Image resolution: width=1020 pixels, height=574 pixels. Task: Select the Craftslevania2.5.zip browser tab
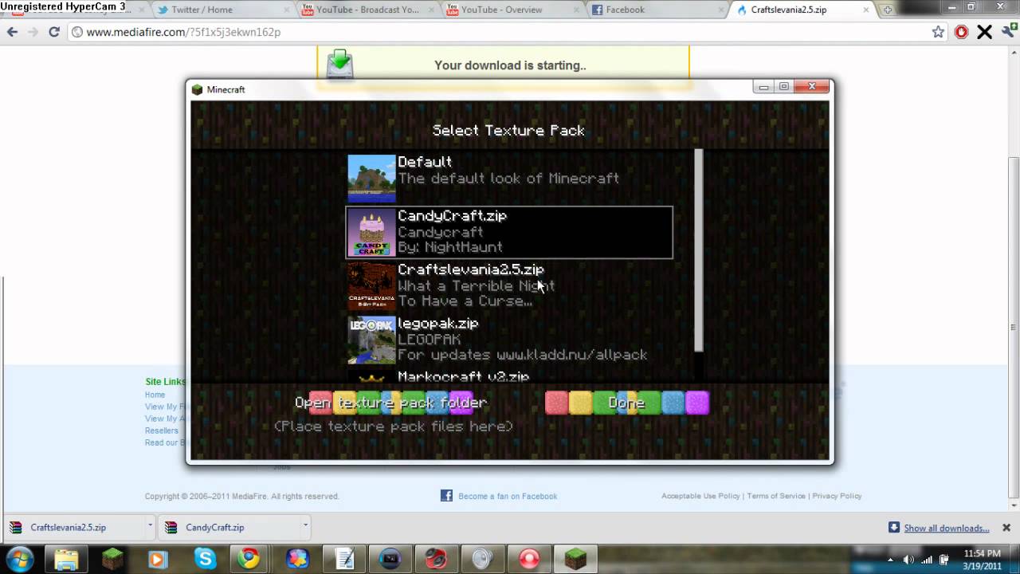801,10
